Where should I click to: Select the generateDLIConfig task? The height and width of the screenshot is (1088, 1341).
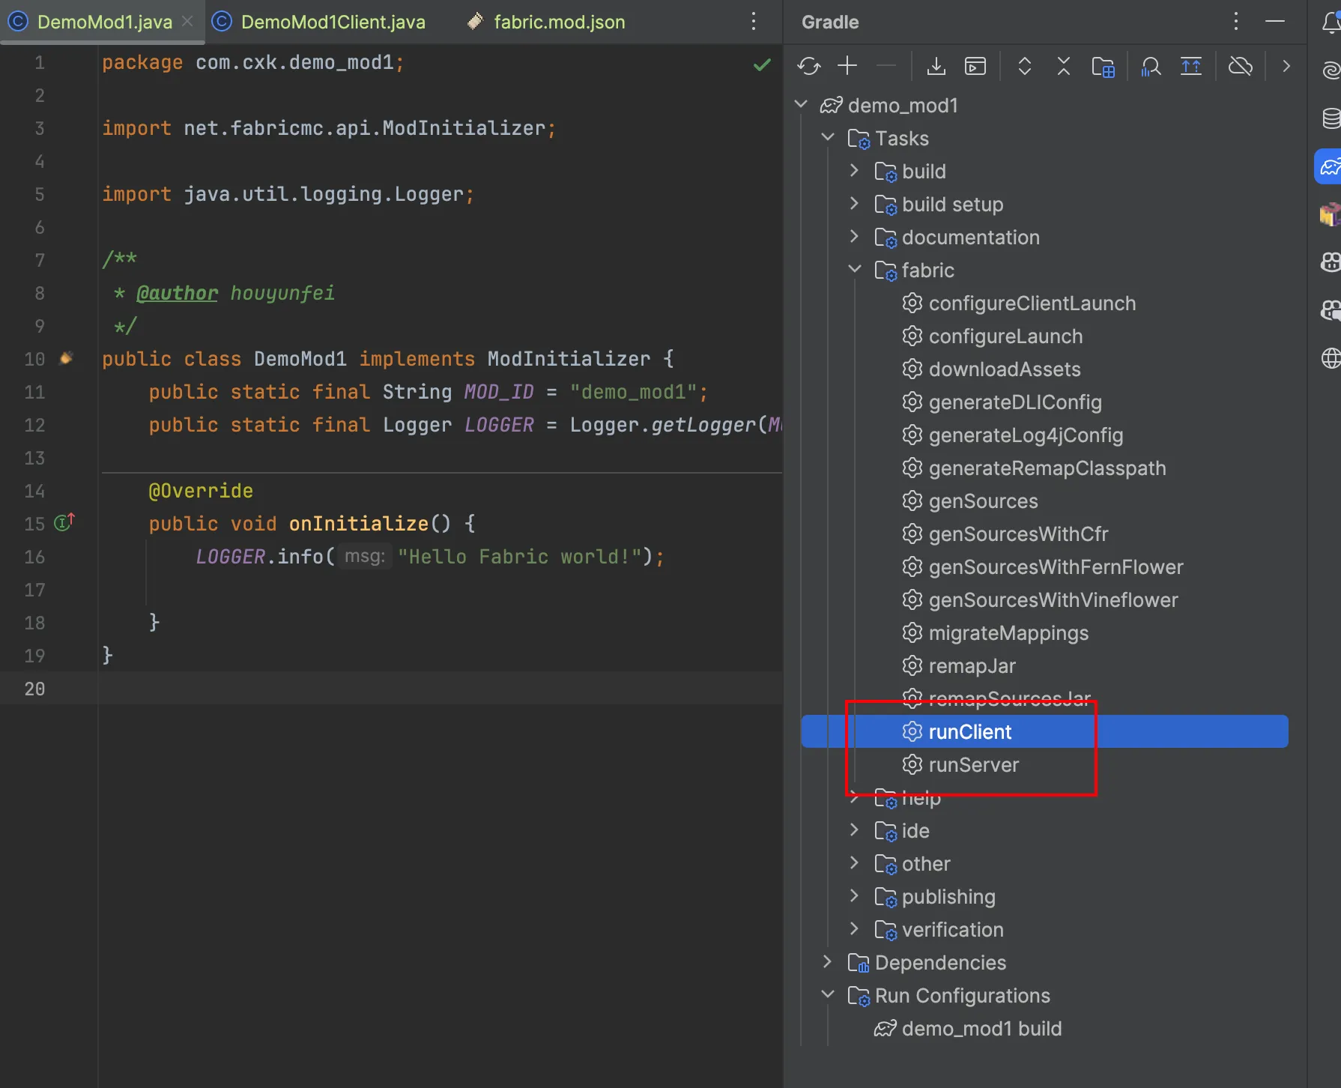tap(1015, 402)
